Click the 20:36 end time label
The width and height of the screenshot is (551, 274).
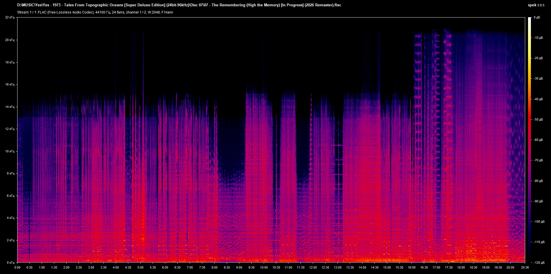click(525, 267)
